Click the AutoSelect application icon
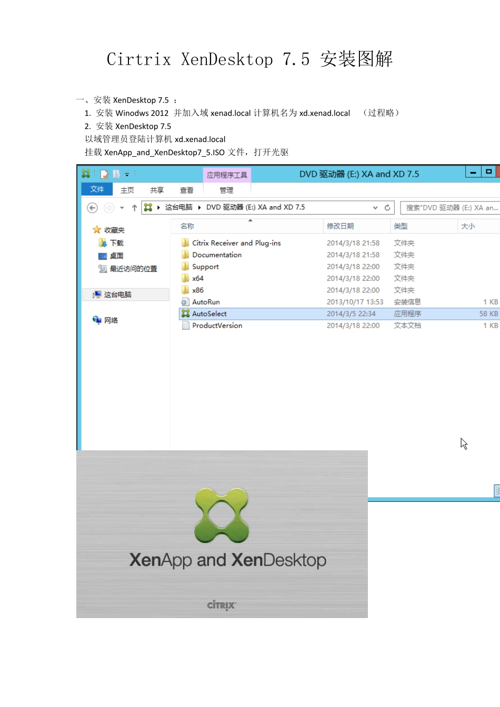This screenshot has height=707, width=500. (x=185, y=314)
